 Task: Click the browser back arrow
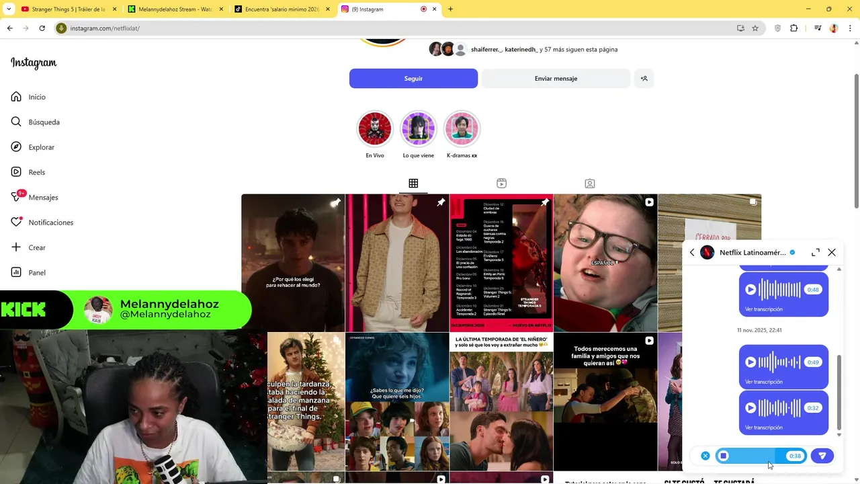pos(9,28)
